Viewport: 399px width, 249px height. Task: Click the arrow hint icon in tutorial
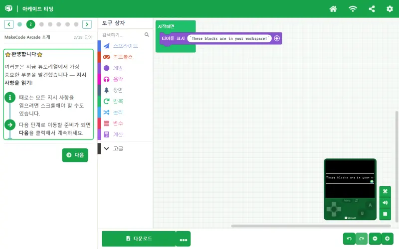(10, 125)
